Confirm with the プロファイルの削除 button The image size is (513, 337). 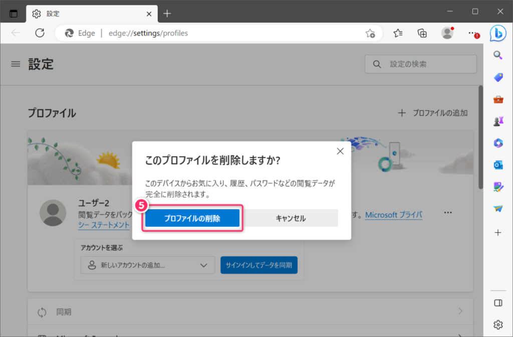[x=192, y=218]
